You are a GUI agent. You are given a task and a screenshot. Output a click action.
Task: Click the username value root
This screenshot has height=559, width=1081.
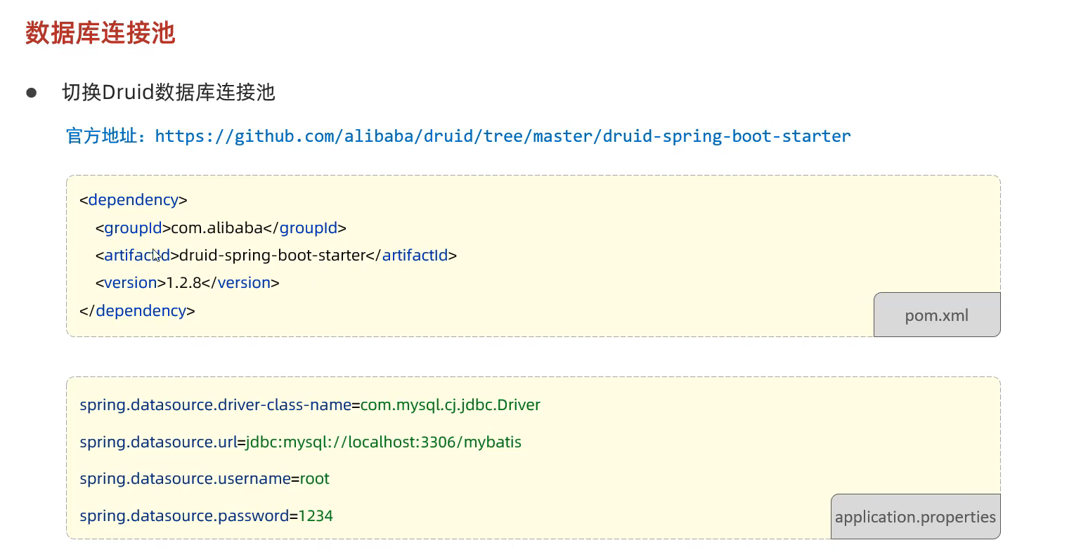(x=314, y=479)
